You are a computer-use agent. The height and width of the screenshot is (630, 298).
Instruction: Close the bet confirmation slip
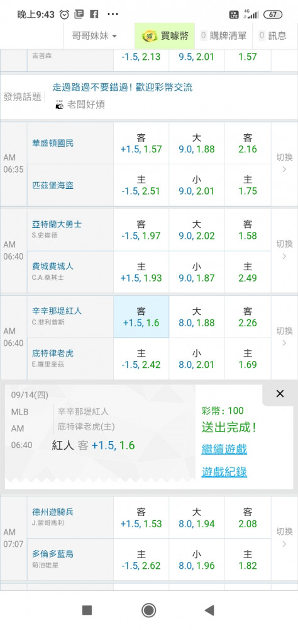pos(280,394)
